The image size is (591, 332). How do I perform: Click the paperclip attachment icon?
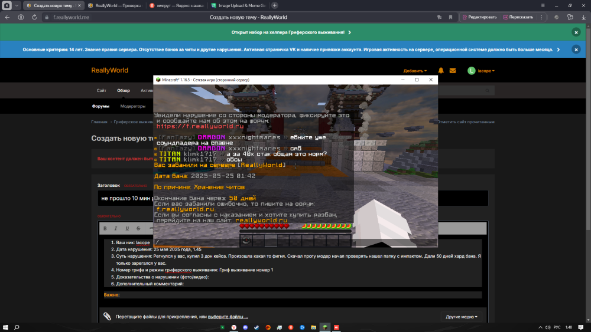coord(108,317)
